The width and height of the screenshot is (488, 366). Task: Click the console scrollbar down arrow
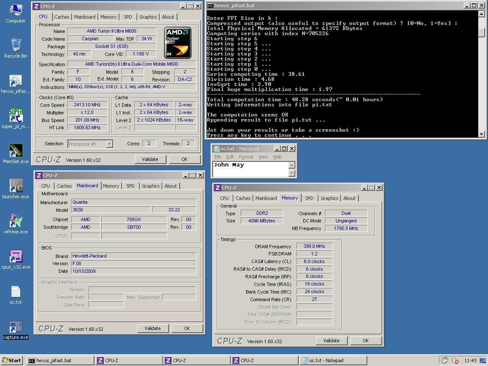(482, 134)
